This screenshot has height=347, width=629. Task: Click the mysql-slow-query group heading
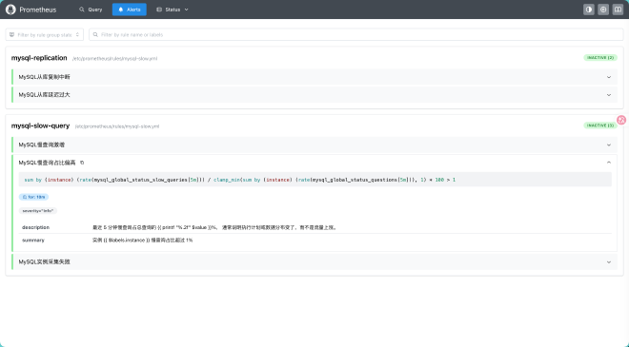(x=41, y=125)
